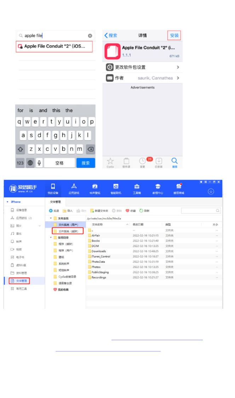The width and height of the screenshot is (235, 398).
Task: Open 更改软件包设置 package settings
Action: [x=143, y=67]
